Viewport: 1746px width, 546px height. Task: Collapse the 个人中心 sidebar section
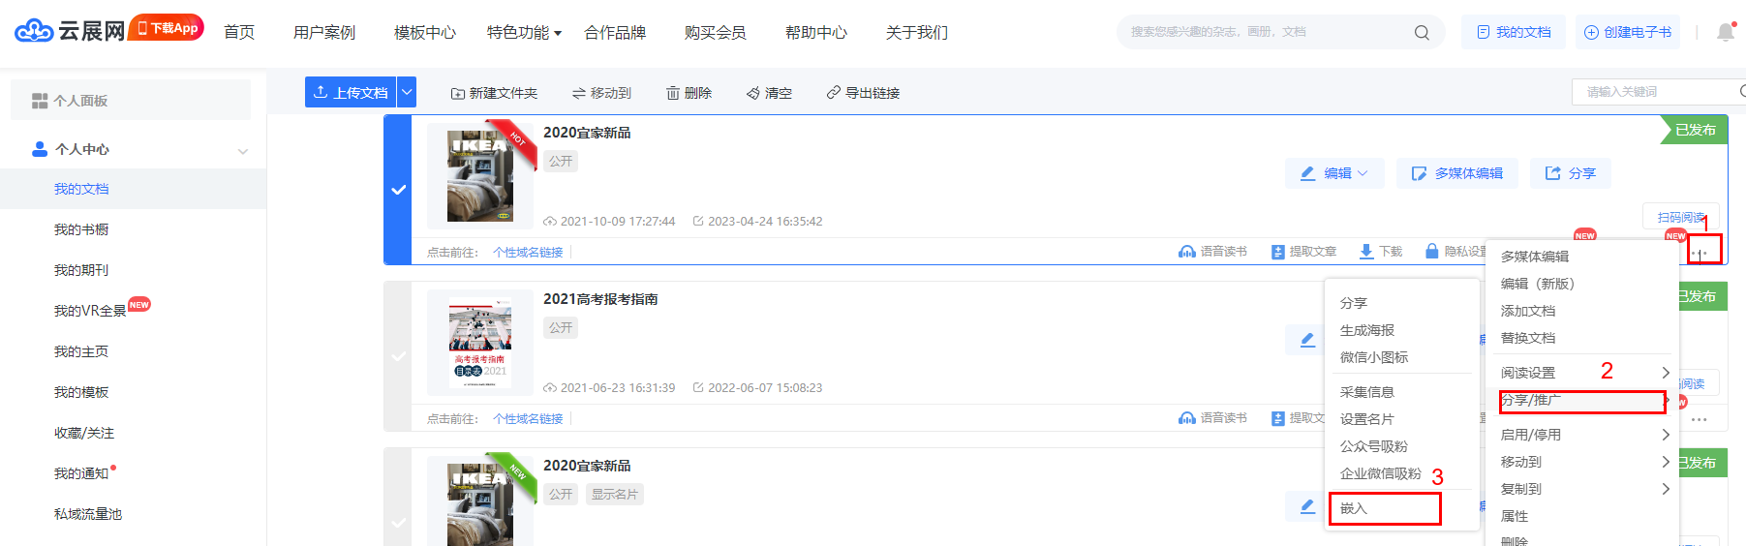click(242, 150)
